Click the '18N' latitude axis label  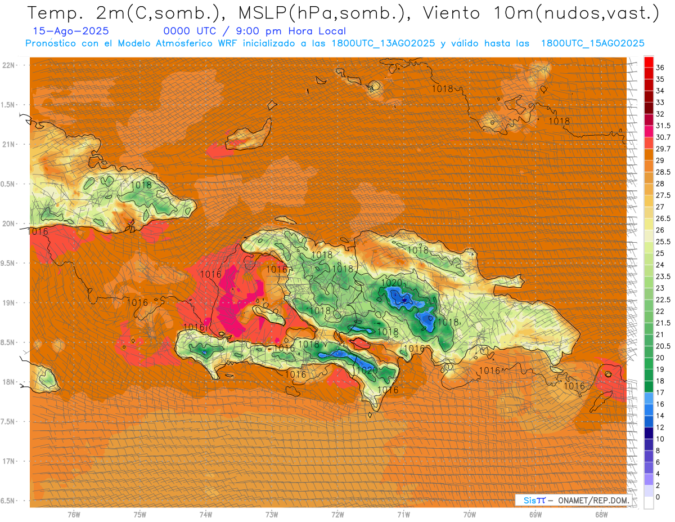click(9, 382)
